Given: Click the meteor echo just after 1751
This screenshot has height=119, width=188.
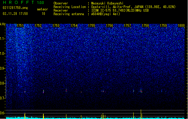Looking at the screenshot, I should pos(25,92).
